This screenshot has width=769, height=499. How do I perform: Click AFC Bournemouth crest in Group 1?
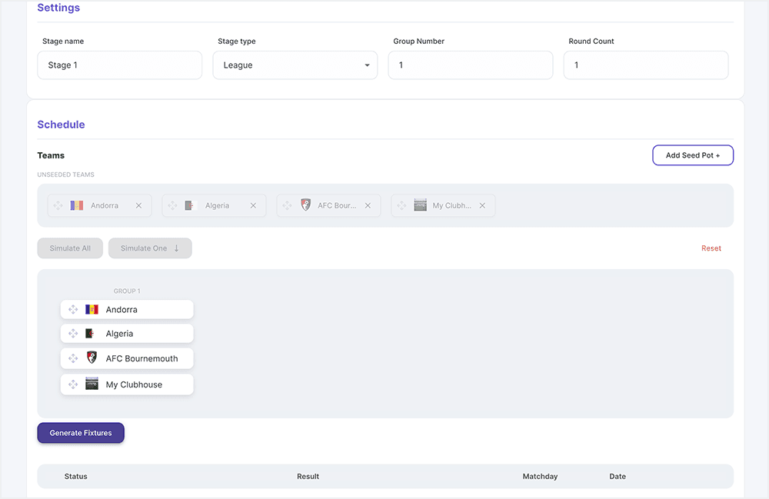coord(92,358)
